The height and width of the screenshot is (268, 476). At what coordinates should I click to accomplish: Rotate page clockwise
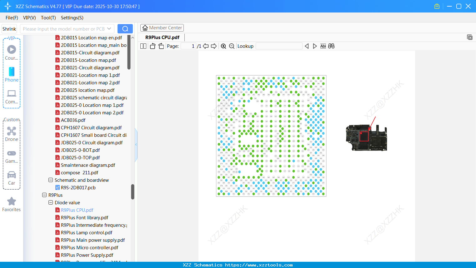(x=161, y=46)
